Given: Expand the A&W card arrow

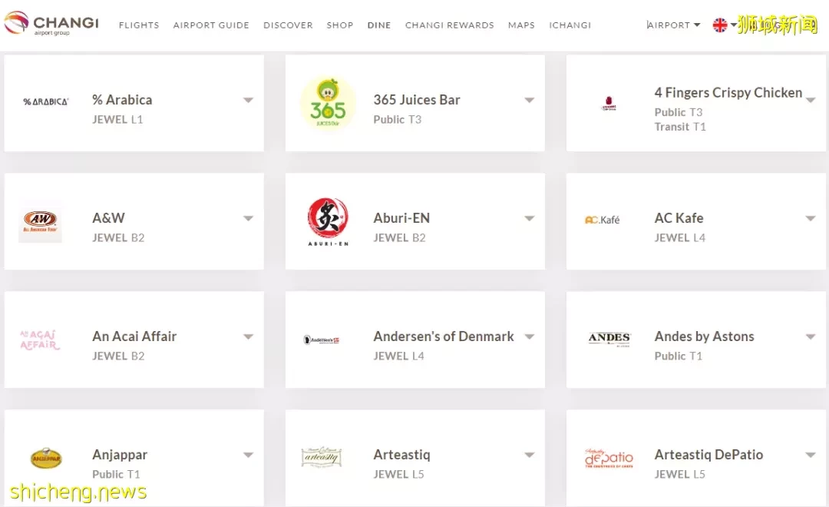Looking at the screenshot, I should (248, 218).
